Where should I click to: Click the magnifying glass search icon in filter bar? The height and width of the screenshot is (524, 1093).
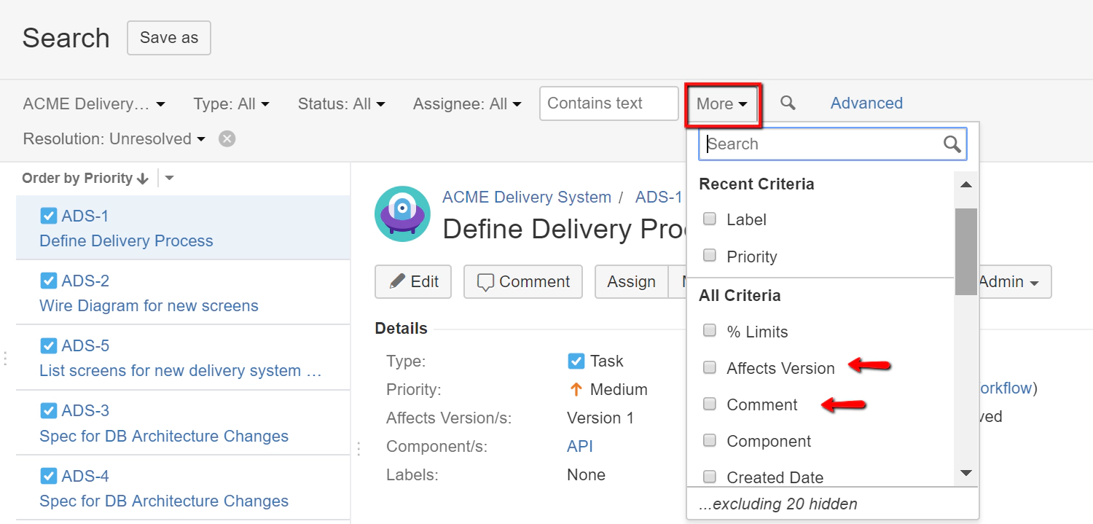click(x=788, y=103)
